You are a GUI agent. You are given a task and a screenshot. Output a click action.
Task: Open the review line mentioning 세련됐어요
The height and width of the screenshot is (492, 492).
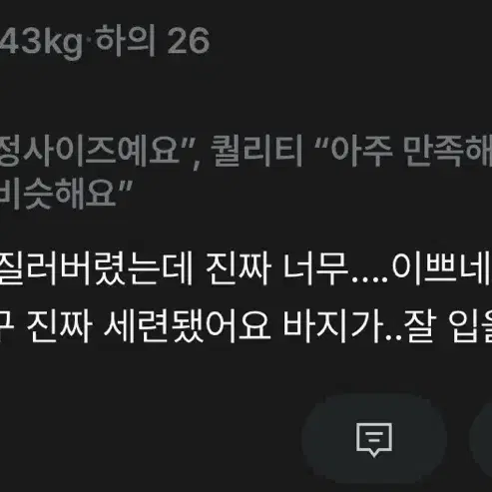click(x=246, y=326)
